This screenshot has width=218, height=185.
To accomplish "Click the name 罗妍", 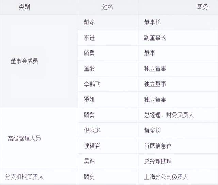I will [x=89, y=99].
